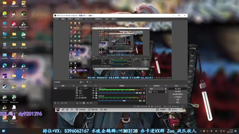Mute the desktop audio speaker icon
This screenshot has width=239, height=134.
coord(140,101)
